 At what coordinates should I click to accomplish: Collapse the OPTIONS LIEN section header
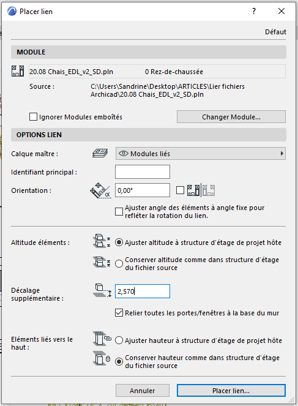tap(149, 135)
